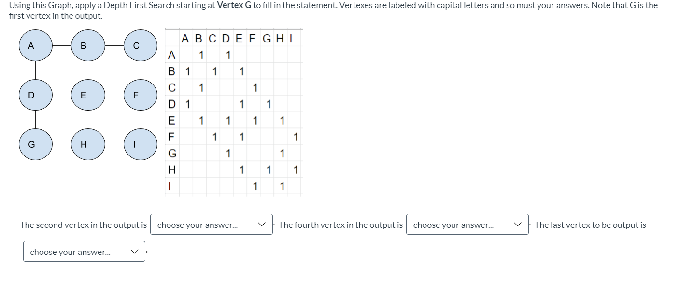Expand the last vertex answer dropdown
Screen dimensions: 679x281
tap(84, 252)
